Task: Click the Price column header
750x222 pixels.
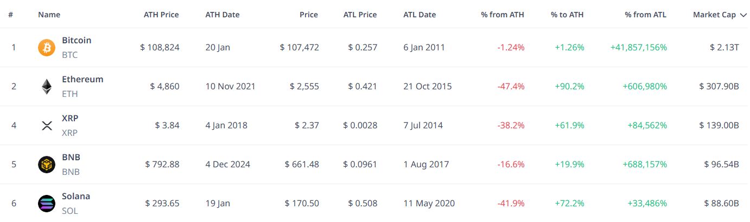Action: 309,15
